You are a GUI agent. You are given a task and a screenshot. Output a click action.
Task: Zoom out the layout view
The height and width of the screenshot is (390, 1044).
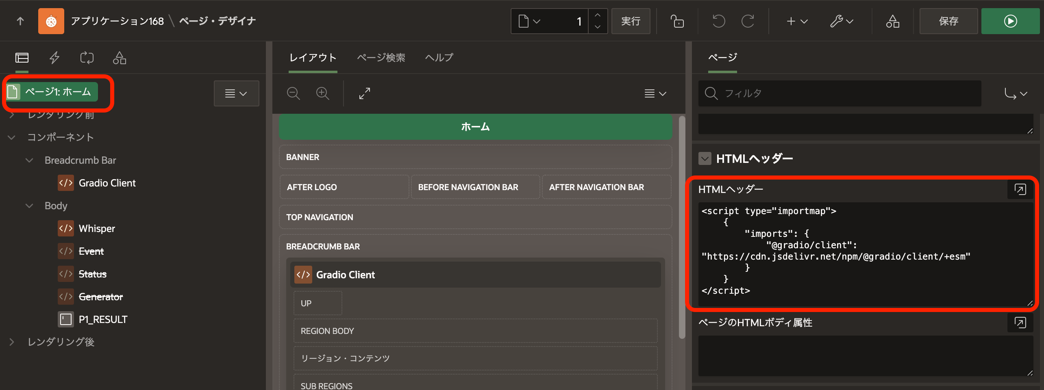pyautogui.click(x=293, y=93)
